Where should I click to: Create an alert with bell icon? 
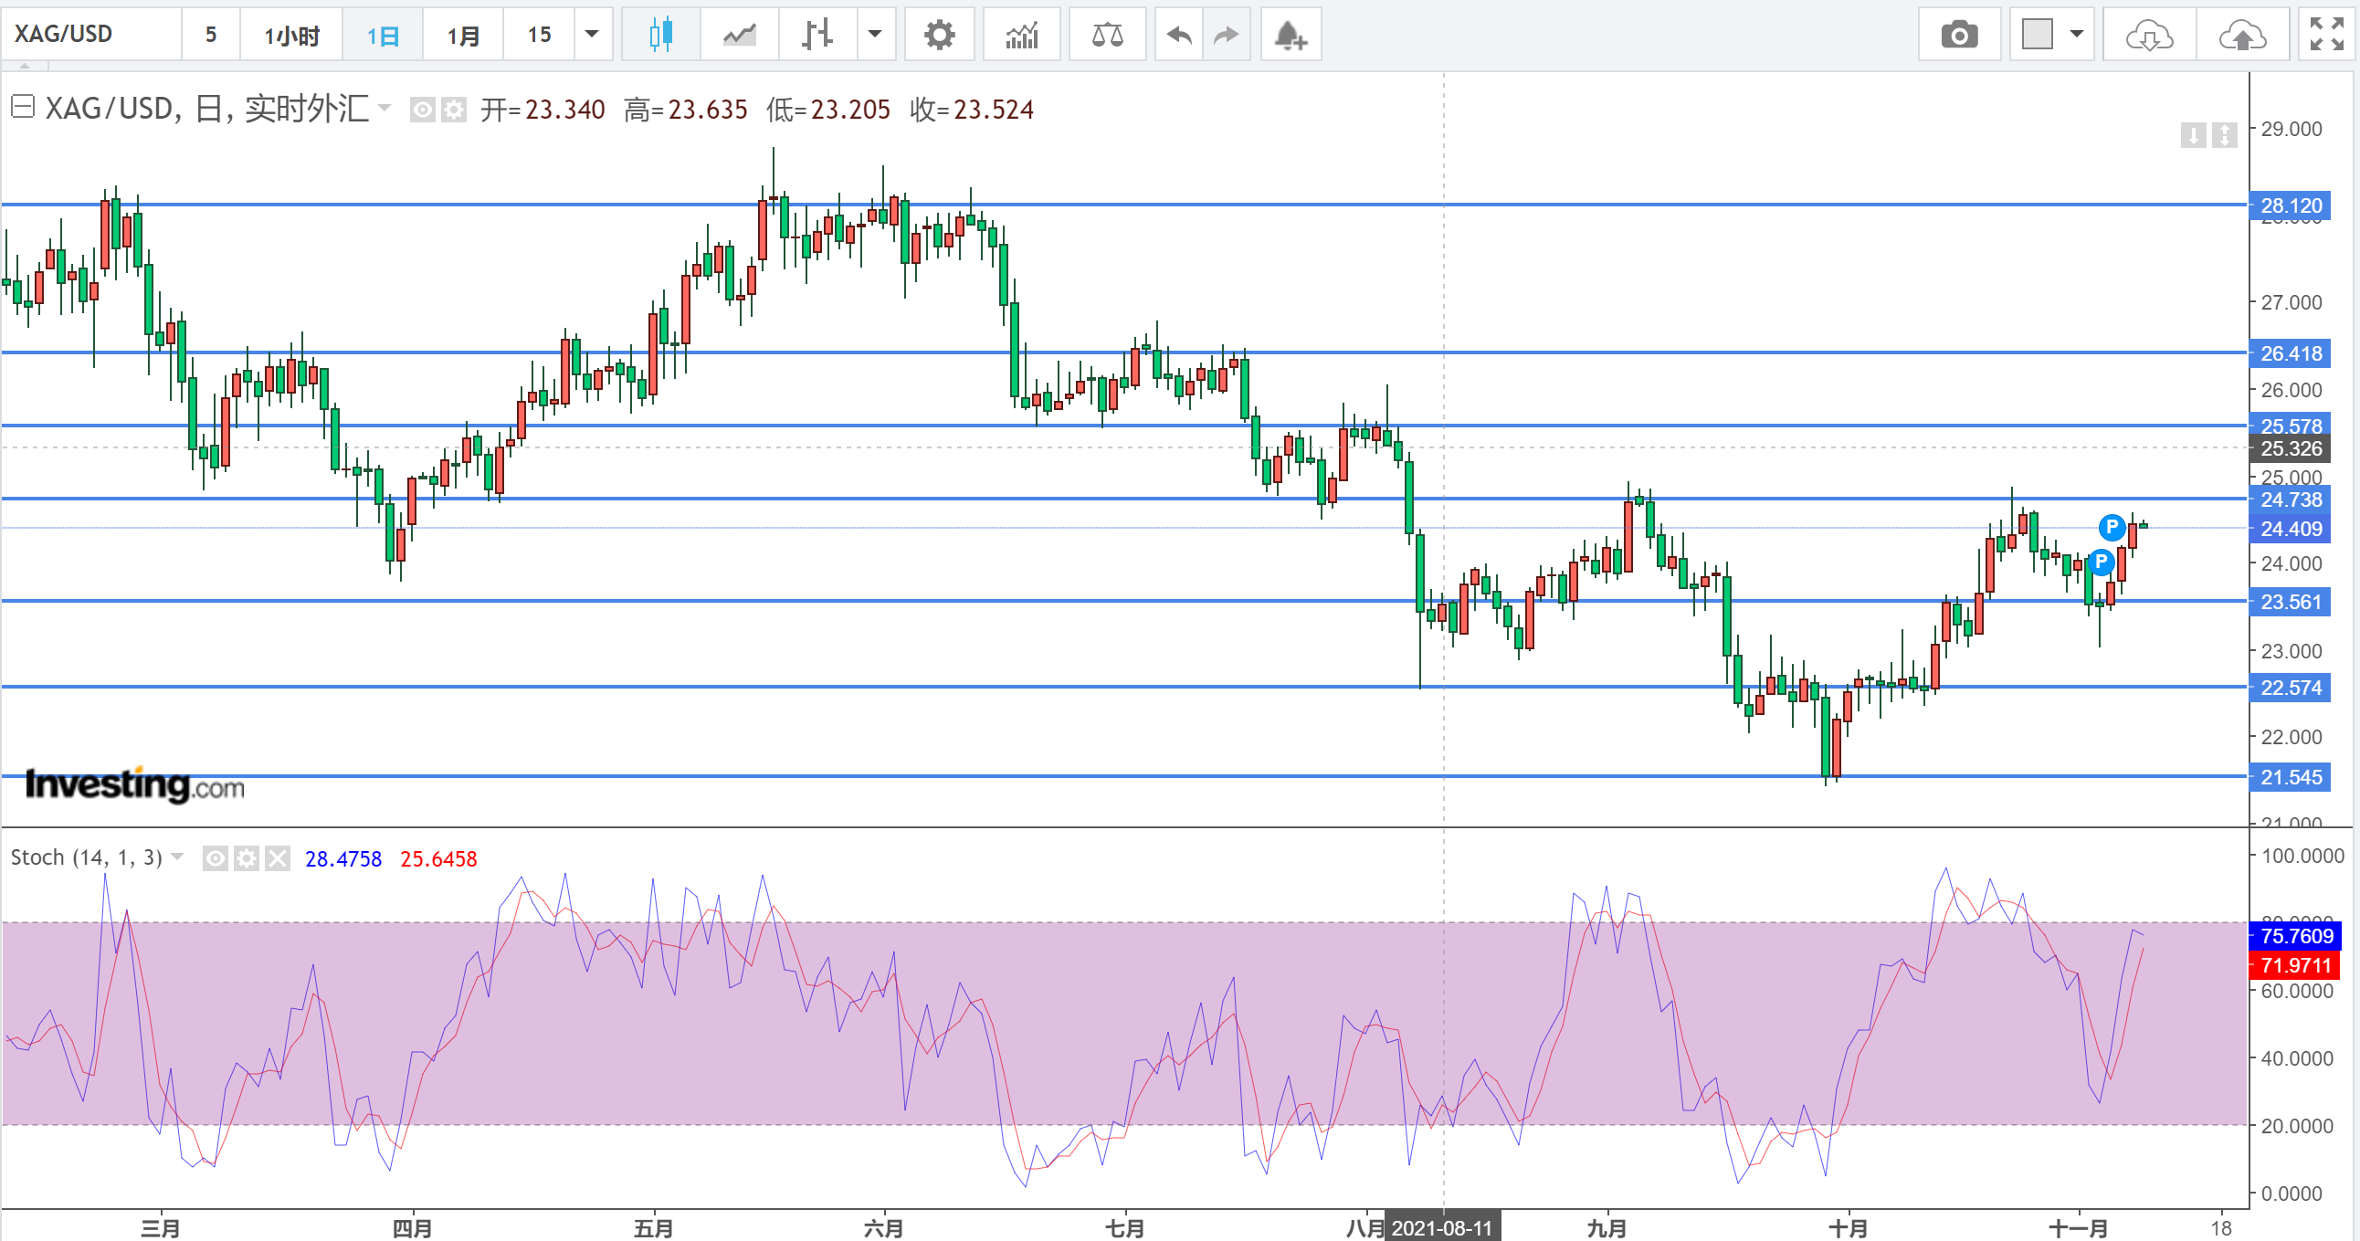[x=1291, y=35]
